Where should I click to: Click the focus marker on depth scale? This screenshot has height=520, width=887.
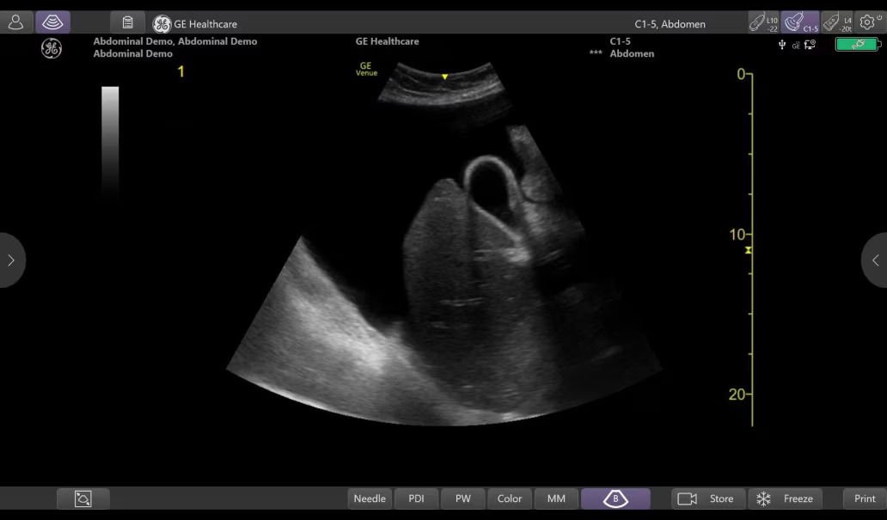click(749, 250)
